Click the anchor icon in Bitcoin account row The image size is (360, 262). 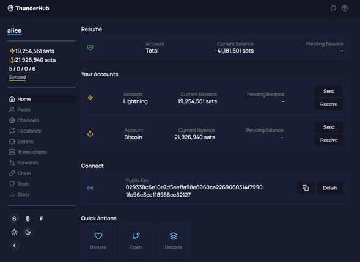90,134
